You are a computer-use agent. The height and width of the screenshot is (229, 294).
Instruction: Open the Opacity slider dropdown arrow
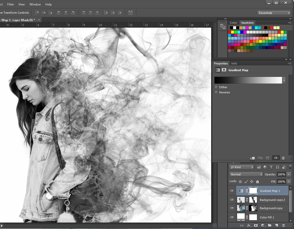(x=289, y=174)
